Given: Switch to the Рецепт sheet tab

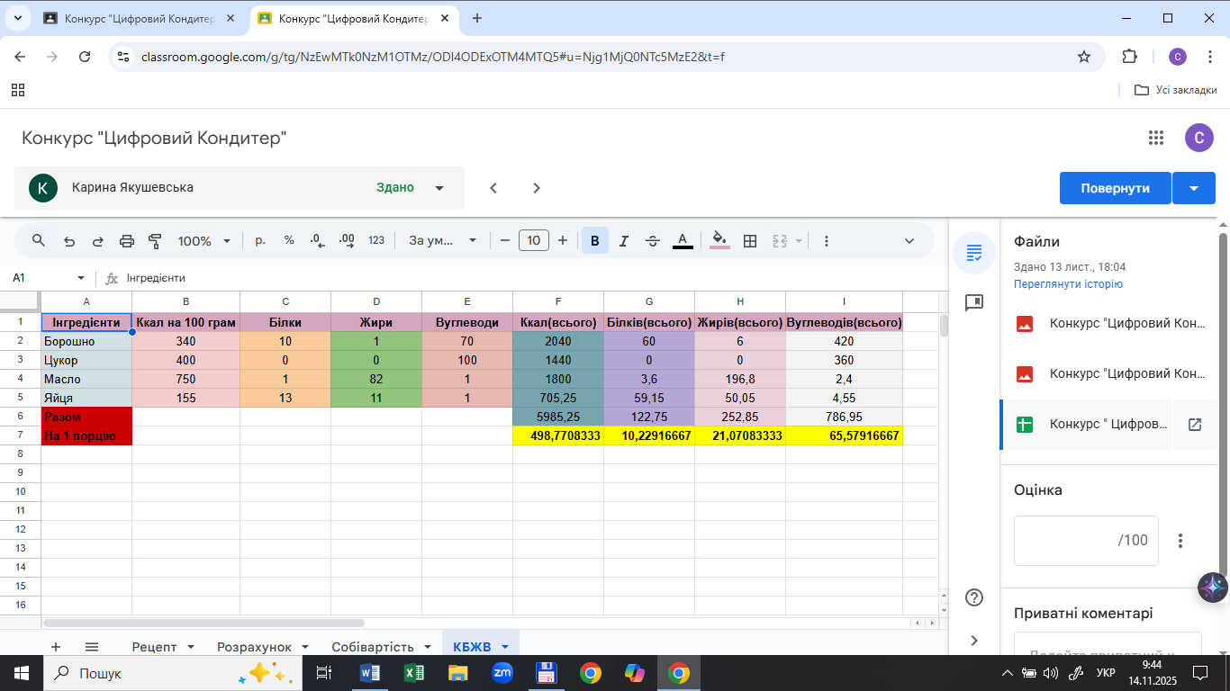Looking at the screenshot, I should coord(153,647).
